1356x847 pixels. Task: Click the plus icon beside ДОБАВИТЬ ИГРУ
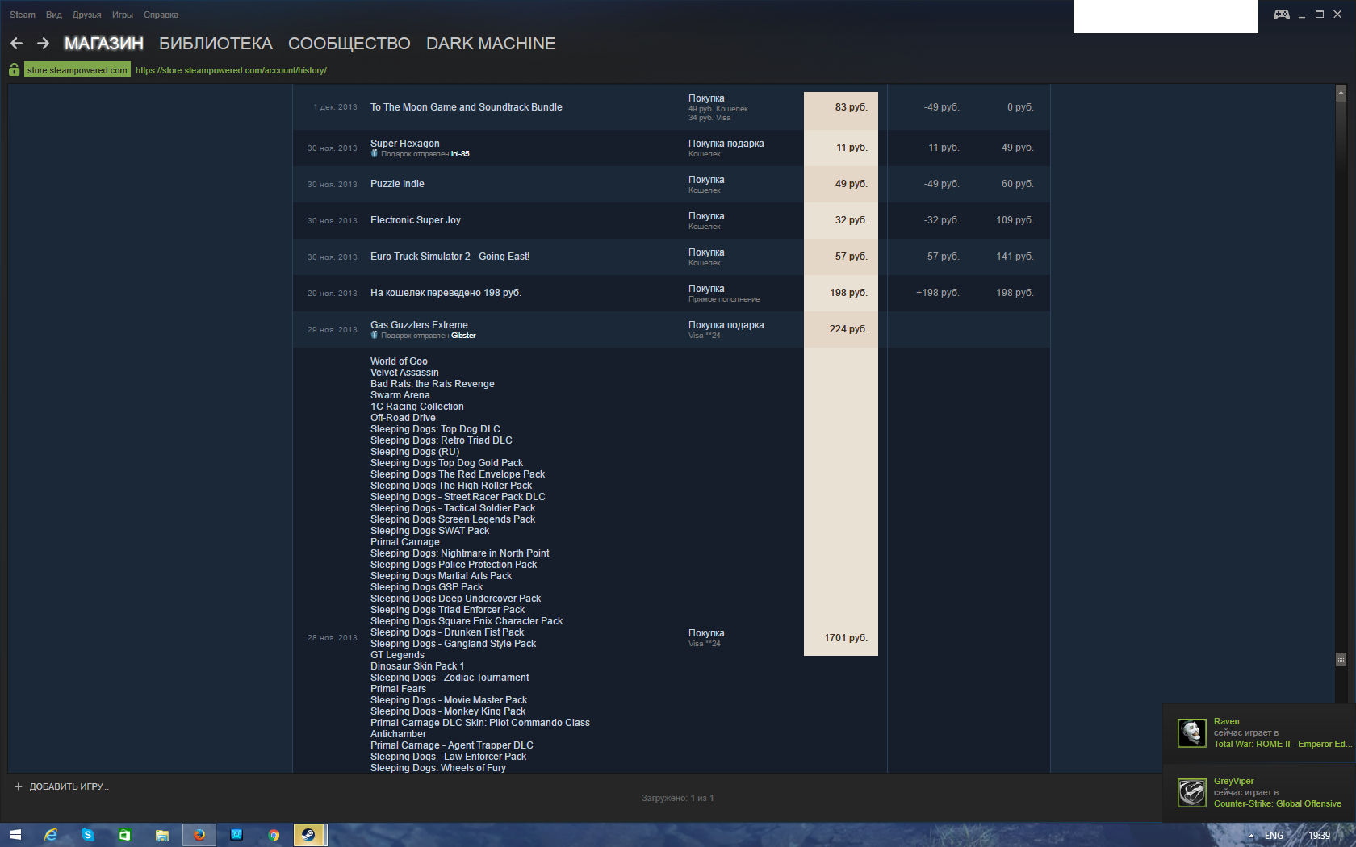(x=19, y=786)
